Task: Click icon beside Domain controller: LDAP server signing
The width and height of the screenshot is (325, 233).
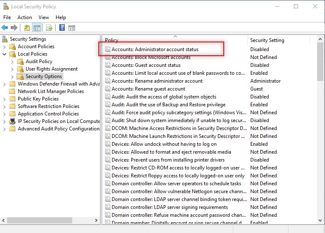Action: [108, 207]
